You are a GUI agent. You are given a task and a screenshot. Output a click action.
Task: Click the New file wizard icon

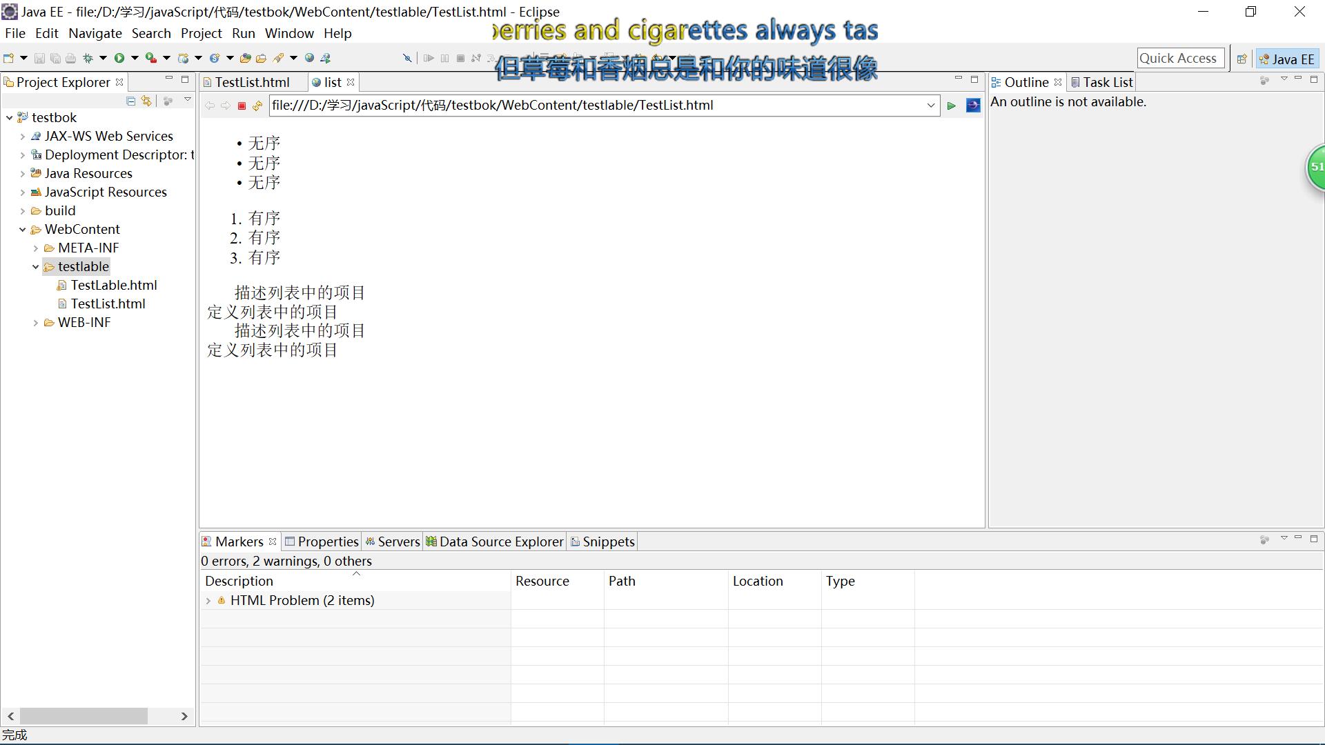pos(8,59)
